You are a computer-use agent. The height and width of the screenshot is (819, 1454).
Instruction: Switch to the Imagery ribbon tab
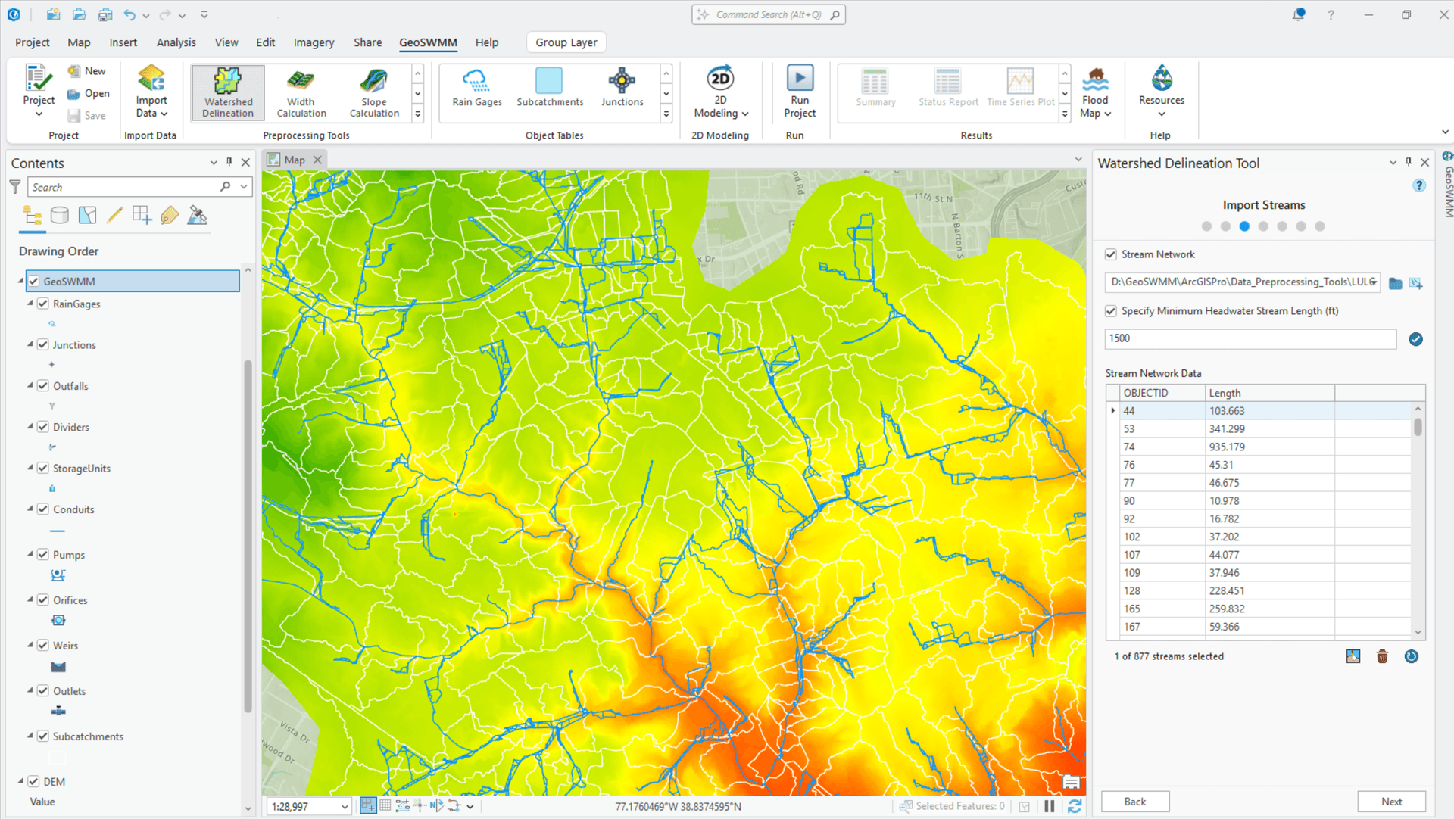[x=314, y=42]
